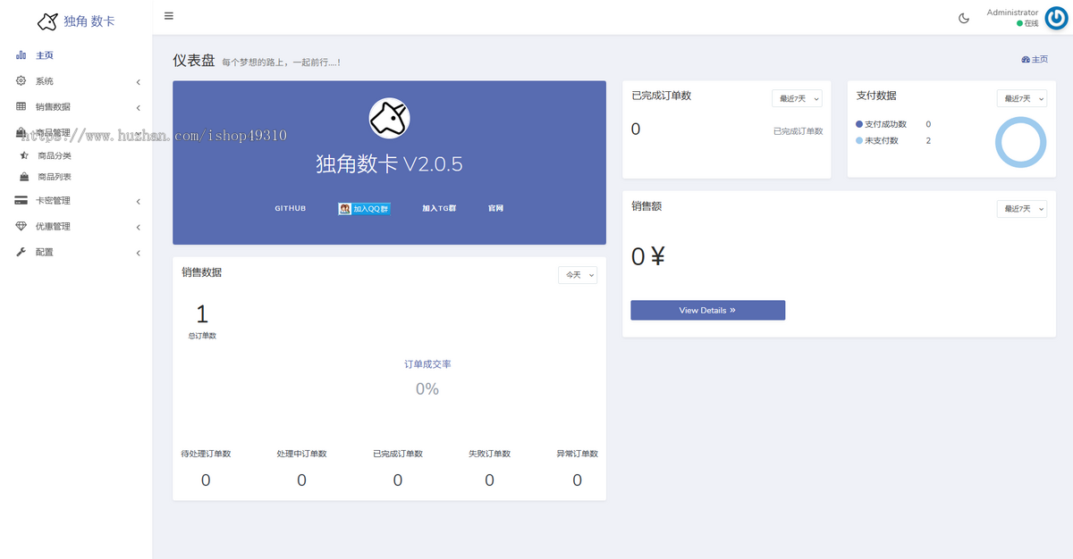The height and width of the screenshot is (559, 1073).
Task: Click the 卡密管理 card icon in sidebar
Action: coord(21,201)
